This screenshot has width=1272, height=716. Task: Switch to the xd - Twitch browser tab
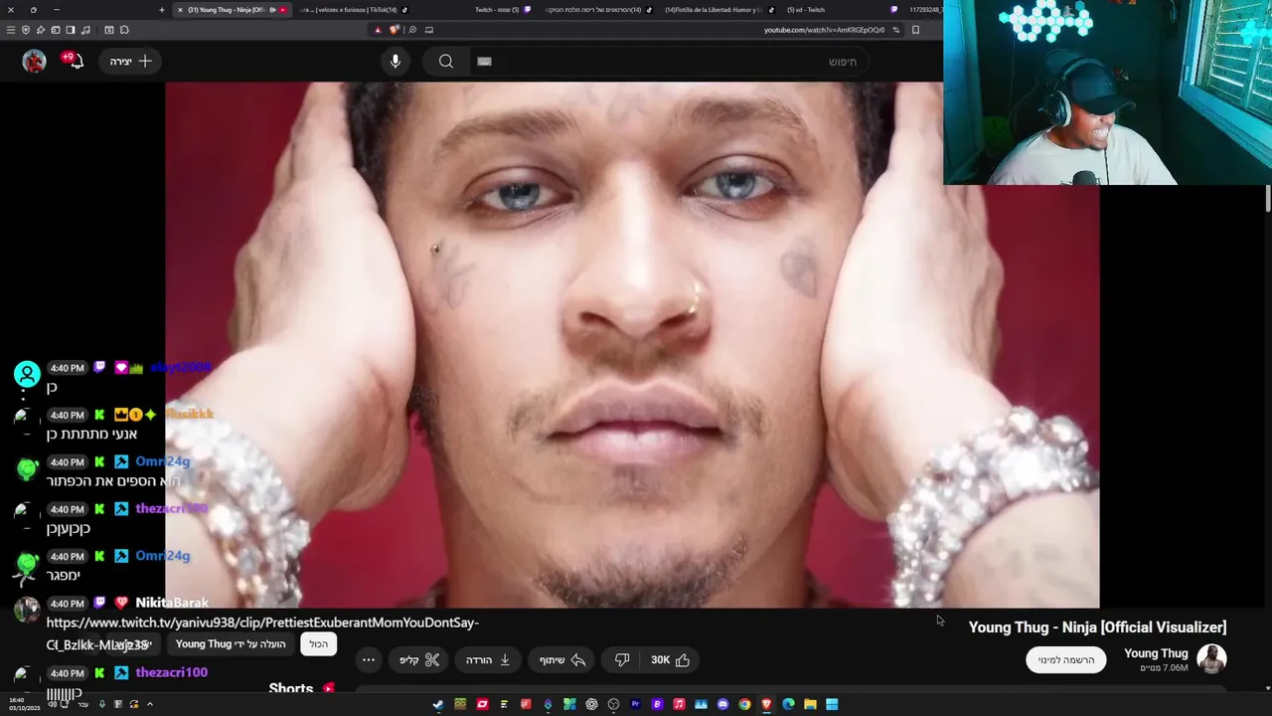click(x=807, y=10)
